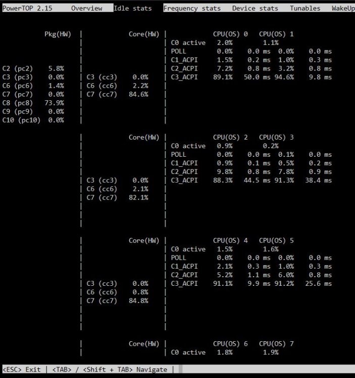Viewport: 355px width, 378px height.
Task: Select the 94.6% C3_ACPI value
Action: coord(284,77)
